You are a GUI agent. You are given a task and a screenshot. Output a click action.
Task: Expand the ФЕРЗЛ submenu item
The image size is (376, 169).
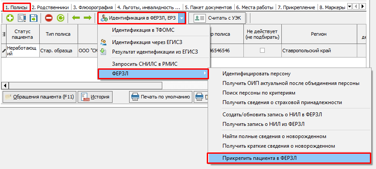point(154,74)
